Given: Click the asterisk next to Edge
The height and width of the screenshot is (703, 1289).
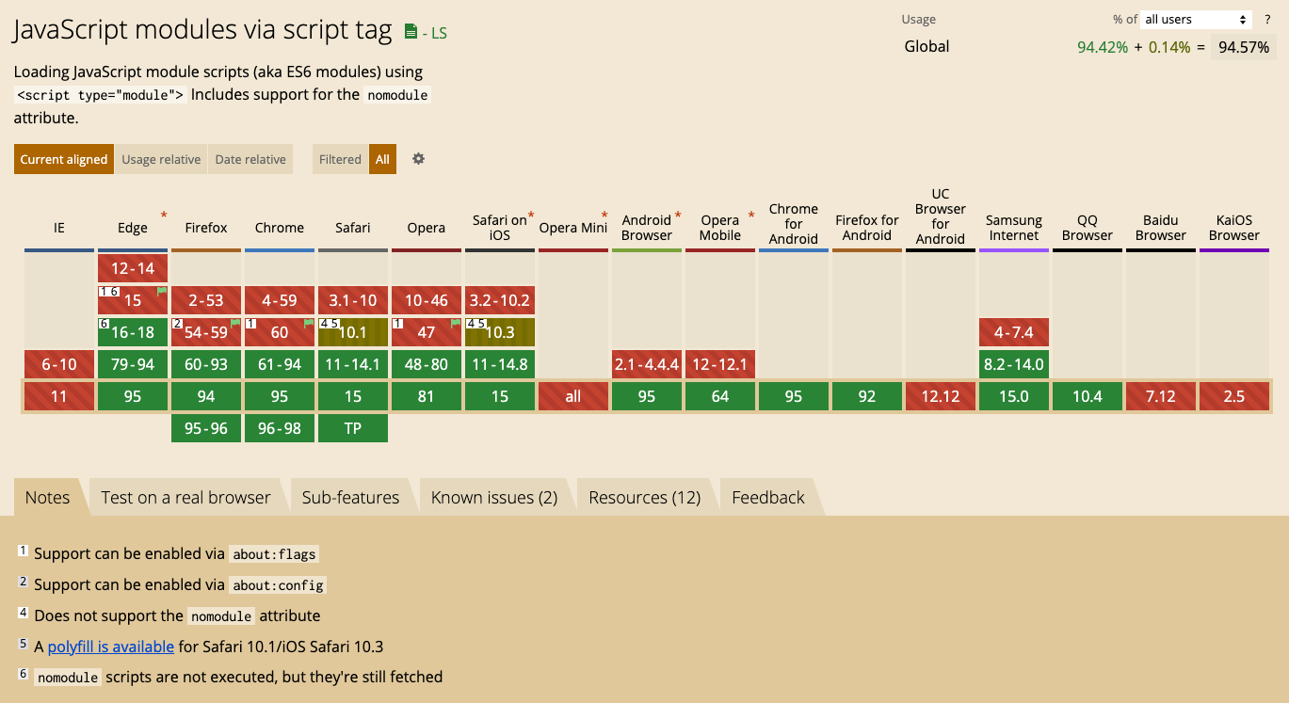Looking at the screenshot, I should click(x=164, y=216).
